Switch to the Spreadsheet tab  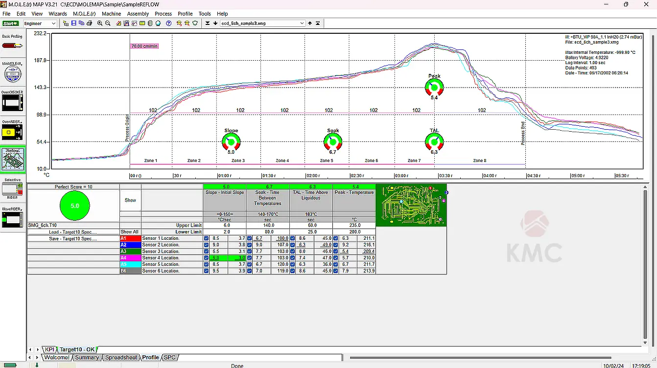coord(121,358)
